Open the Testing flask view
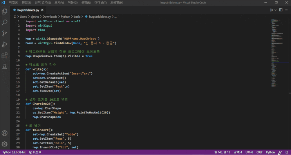The width and height of the screenshot is (291, 155). 4,67
